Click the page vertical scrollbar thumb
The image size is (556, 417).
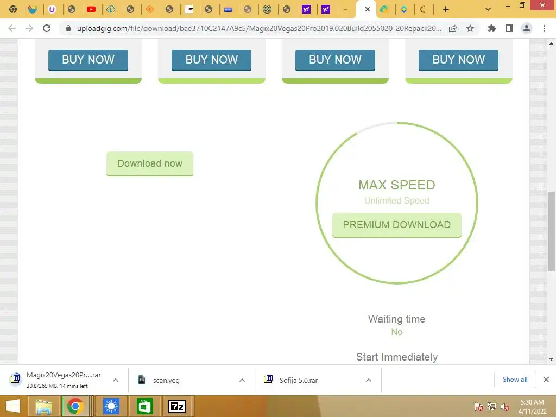point(551,232)
